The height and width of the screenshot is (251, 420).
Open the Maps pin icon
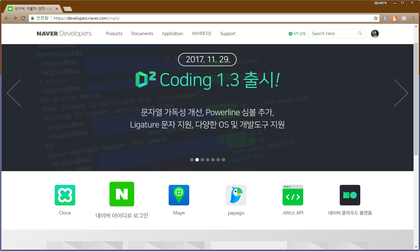tap(179, 195)
